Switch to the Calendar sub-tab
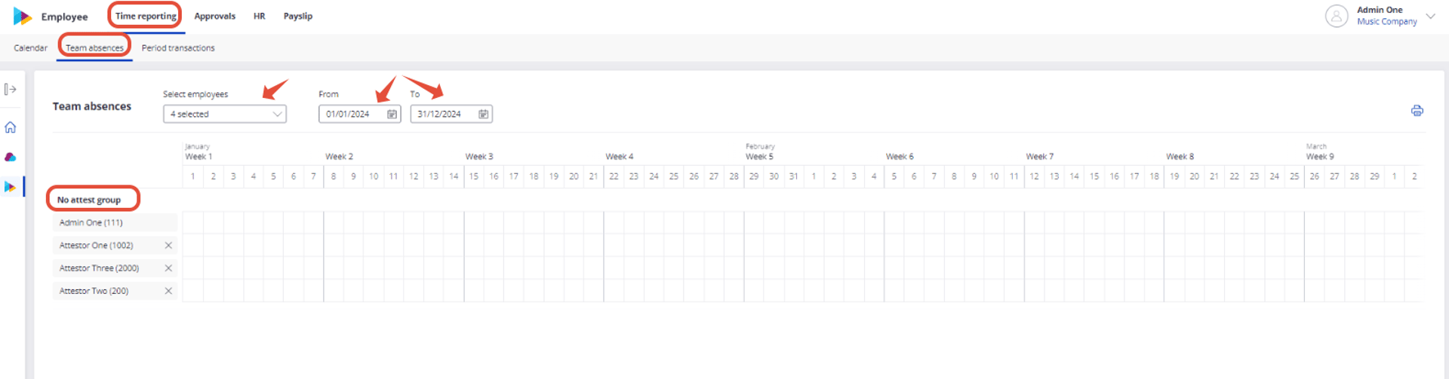 pyautogui.click(x=30, y=47)
